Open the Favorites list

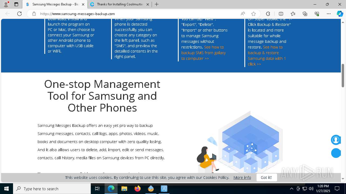click(293, 14)
